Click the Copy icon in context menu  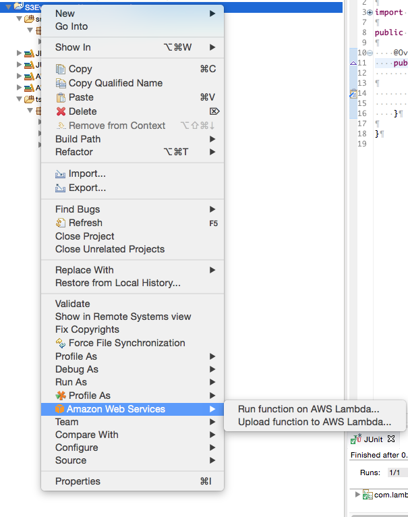click(x=61, y=69)
